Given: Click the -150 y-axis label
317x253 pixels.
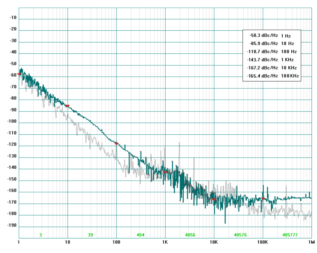Looking at the screenshot, I should coord(12,179).
